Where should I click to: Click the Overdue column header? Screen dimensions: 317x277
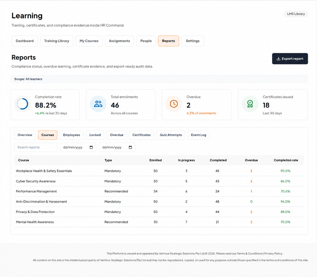pyautogui.click(x=251, y=160)
